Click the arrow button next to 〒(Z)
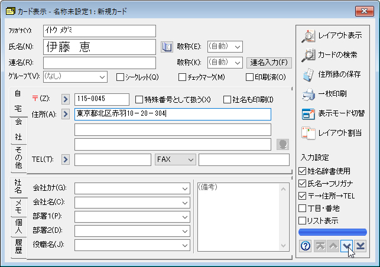380x267 pixels. click(66, 99)
